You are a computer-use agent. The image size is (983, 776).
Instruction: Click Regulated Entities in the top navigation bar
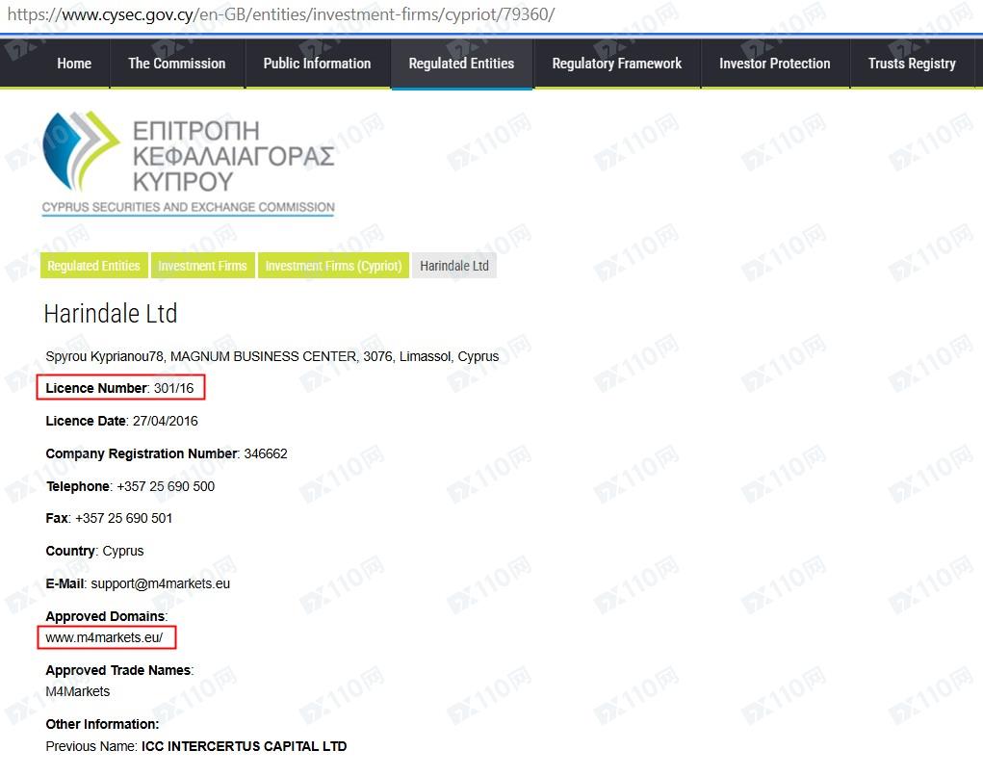pyautogui.click(x=461, y=64)
